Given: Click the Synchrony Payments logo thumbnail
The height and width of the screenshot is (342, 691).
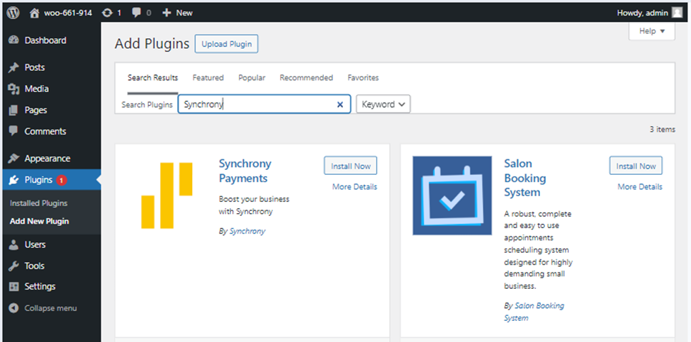Looking at the screenshot, I should [x=167, y=195].
